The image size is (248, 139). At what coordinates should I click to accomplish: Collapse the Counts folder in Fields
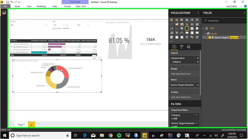(205, 33)
